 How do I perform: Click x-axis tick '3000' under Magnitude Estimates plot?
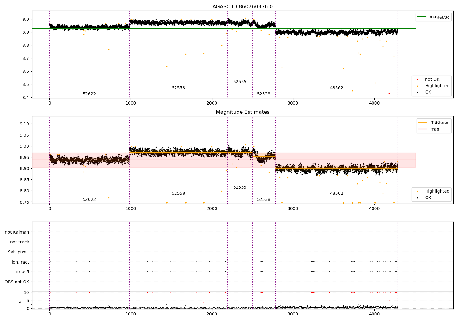(x=293, y=208)
